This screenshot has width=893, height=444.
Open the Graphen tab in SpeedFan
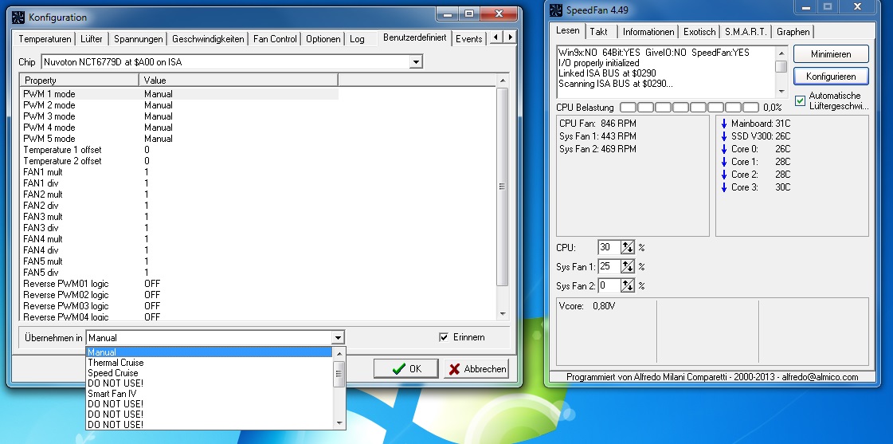pos(793,32)
